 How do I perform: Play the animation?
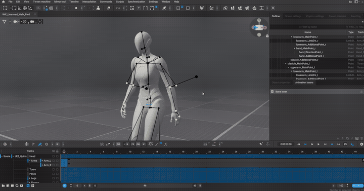(318, 144)
